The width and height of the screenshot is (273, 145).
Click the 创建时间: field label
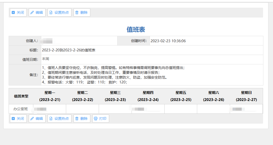(139, 41)
